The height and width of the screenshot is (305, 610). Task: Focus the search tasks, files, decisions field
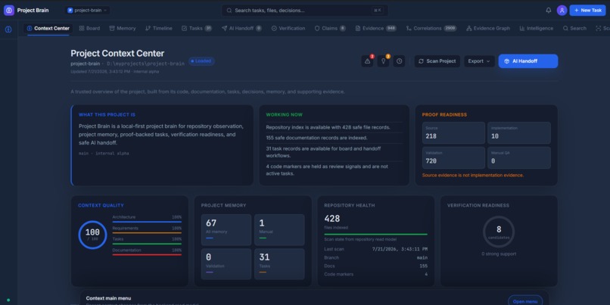click(304, 11)
